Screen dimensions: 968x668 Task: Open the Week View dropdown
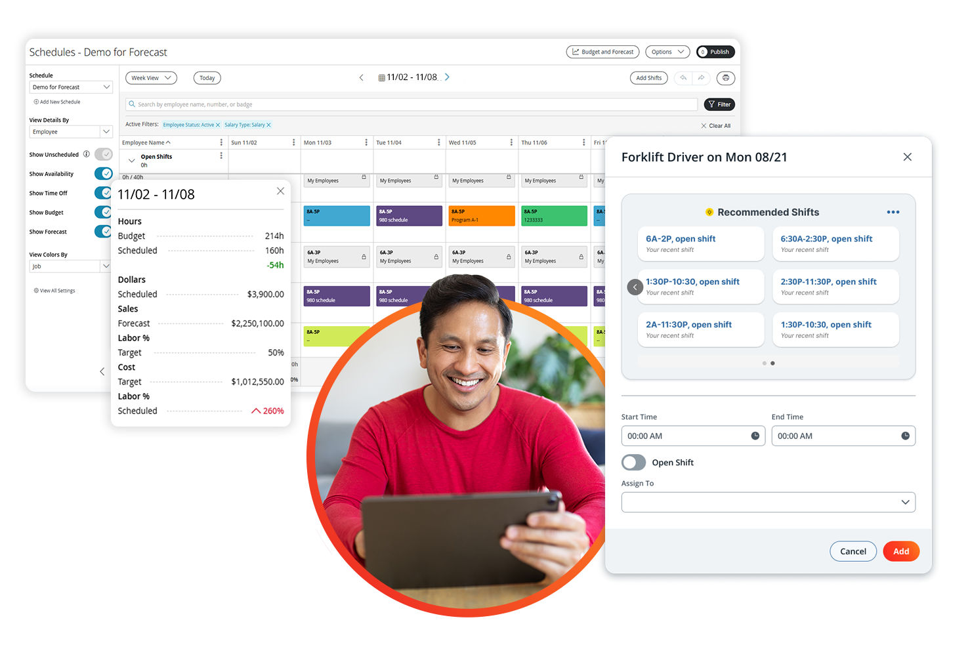[151, 78]
